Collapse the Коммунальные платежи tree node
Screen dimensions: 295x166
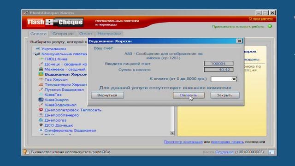[34, 54]
